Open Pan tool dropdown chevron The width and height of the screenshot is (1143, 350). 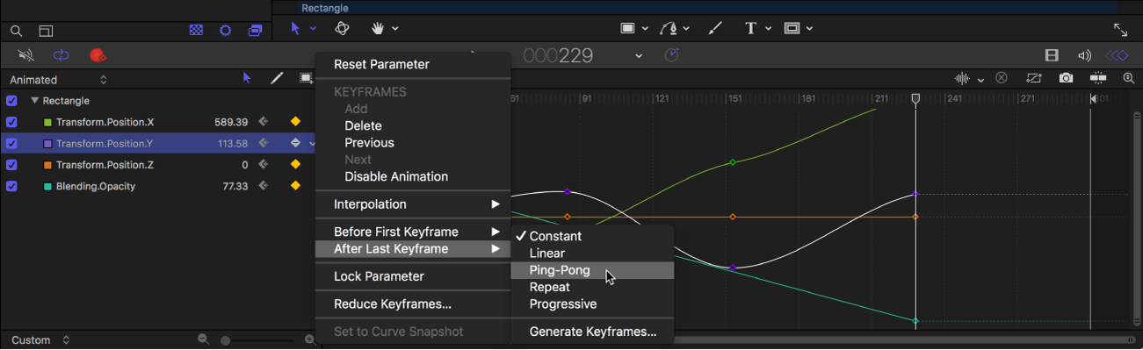coord(395,29)
